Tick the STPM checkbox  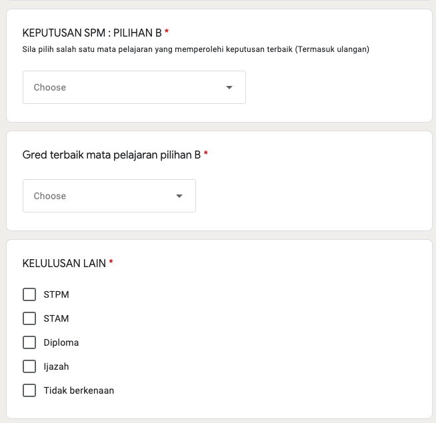point(29,294)
